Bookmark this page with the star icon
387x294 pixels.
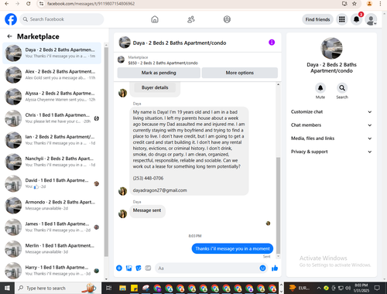[x=354, y=4]
